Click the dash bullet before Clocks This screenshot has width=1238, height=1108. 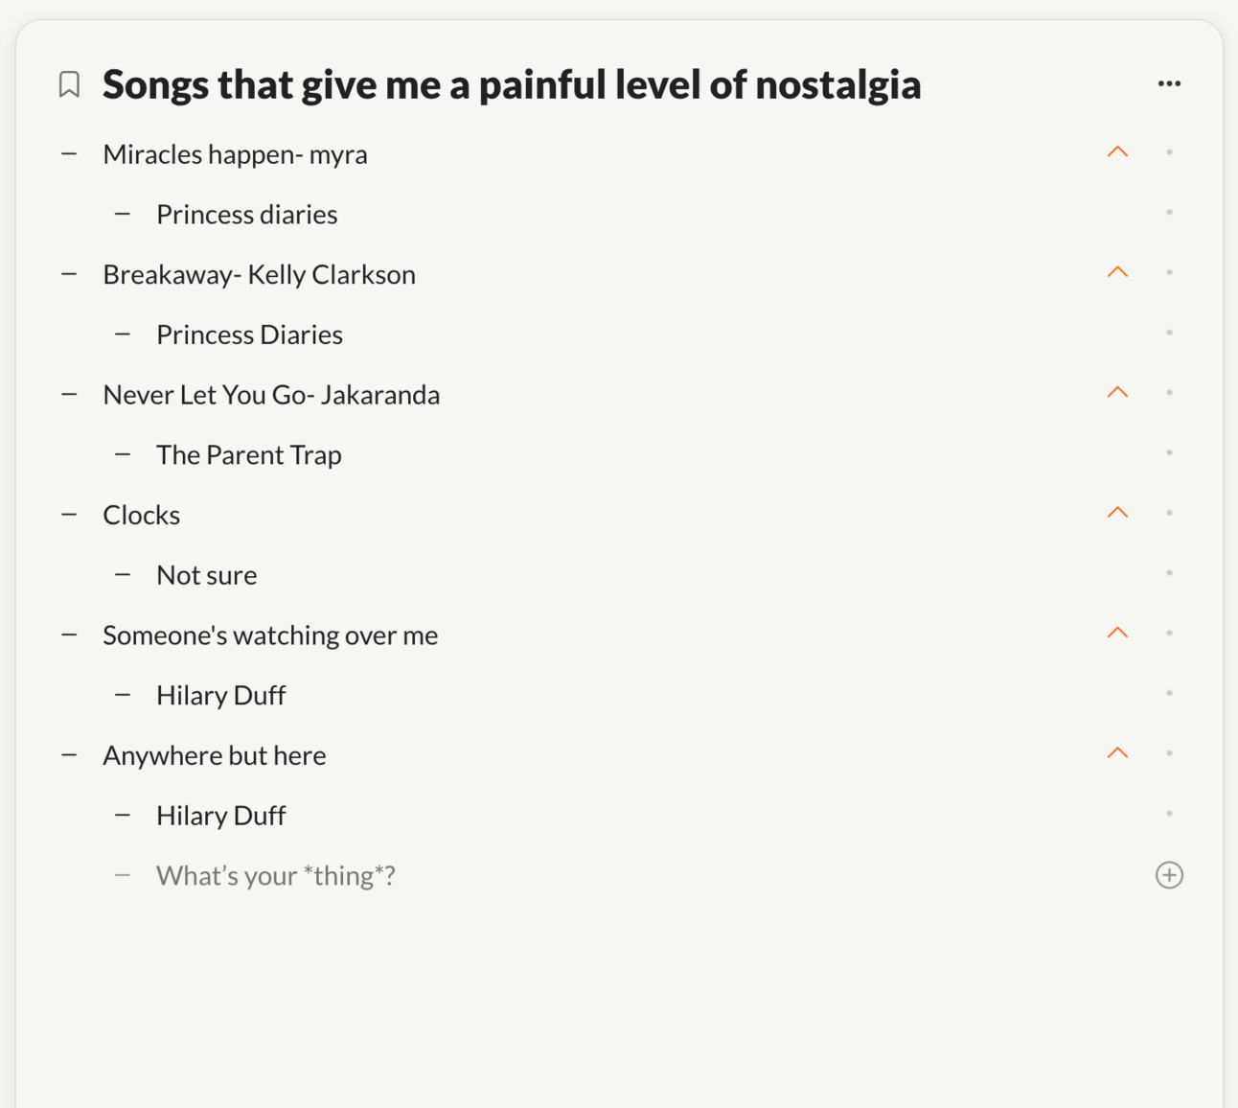pyautogui.click(x=69, y=515)
